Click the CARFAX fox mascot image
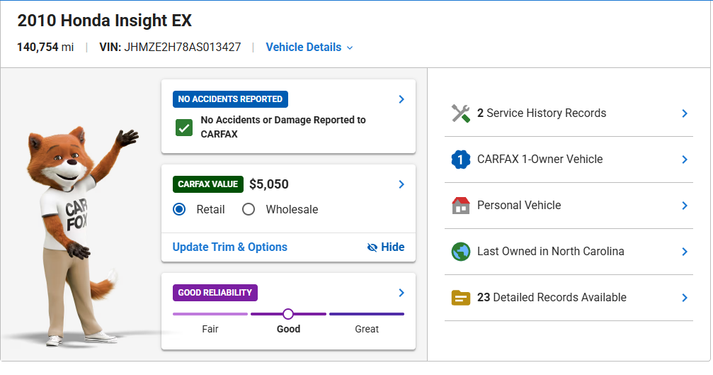713x375 pixels. tap(72, 234)
